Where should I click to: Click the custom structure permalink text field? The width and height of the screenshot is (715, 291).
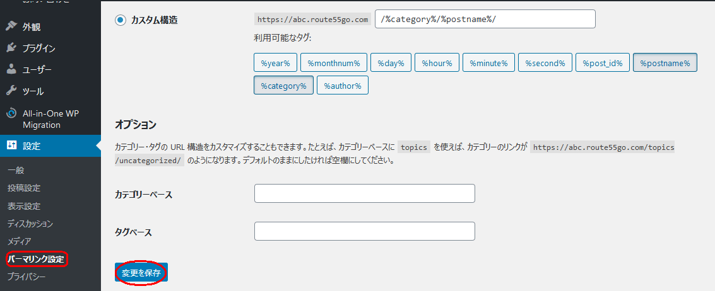click(x=485, y=20)
